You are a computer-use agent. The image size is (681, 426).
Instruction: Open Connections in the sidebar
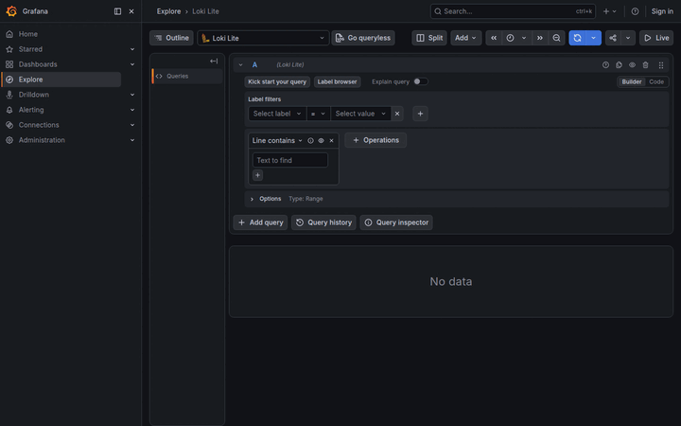tap(39, 125)
